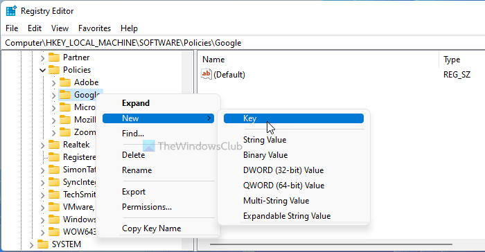
Task: Select the WOW6432Node folder icon
Action: (54, 232)
